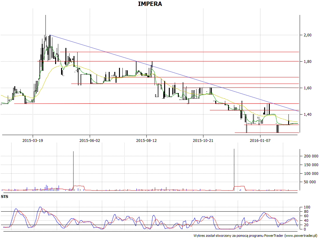319x239 pixels.
Task: Click the 2,00 price axis label
Action: point(307,35)
